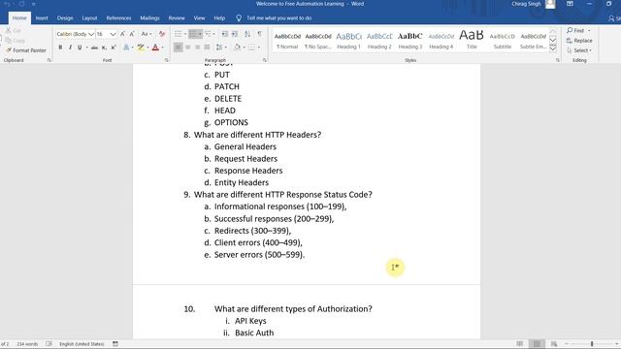This screenshot has width=621, height=349.
Task: Click the Borders icon
Action: tap(252, 48)
